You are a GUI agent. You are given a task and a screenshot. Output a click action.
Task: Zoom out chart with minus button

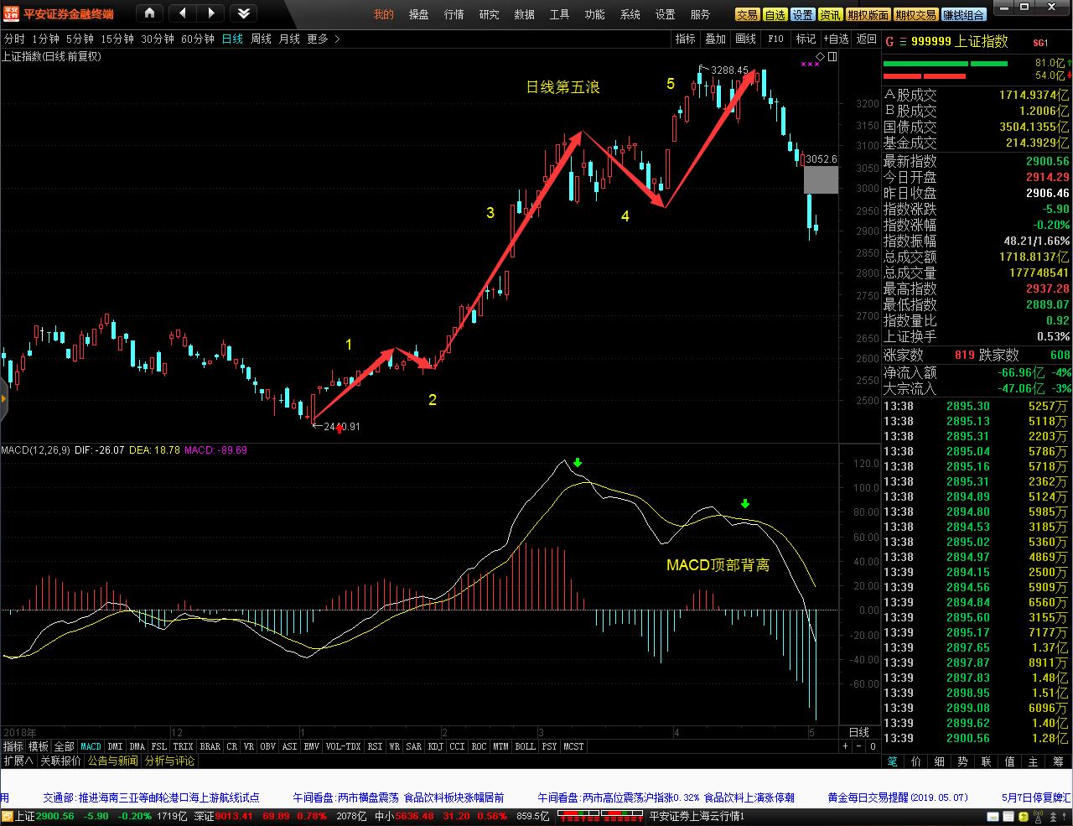(859, 746)
